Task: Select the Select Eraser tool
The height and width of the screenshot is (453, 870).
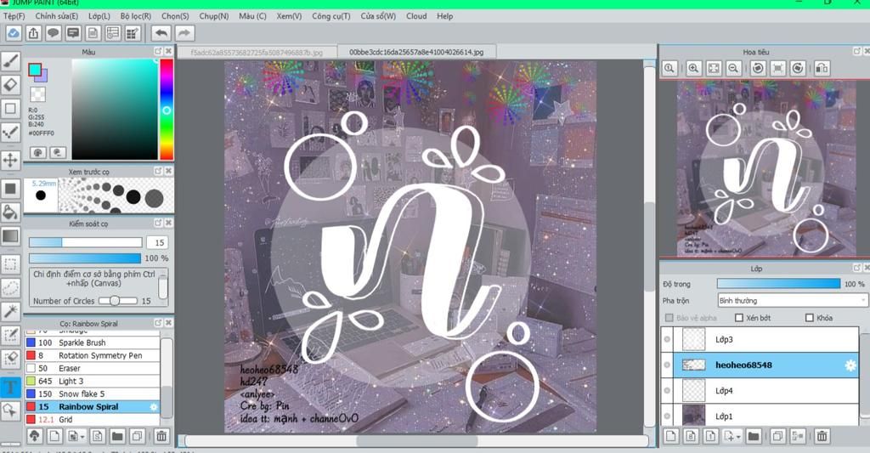Action: pos(10,359)
